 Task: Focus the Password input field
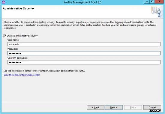tap(84, 53)
